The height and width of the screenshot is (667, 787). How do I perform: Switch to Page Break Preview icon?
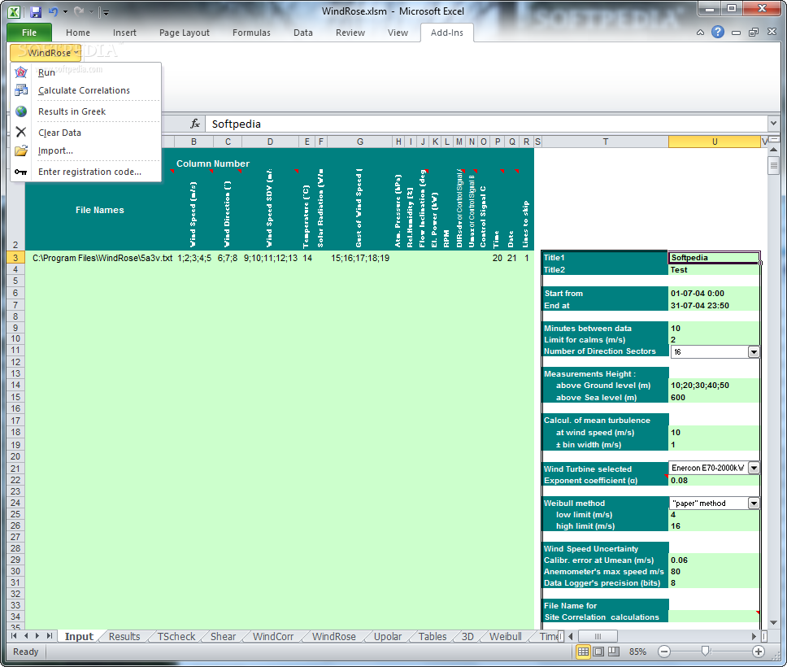(x=613, y=652)
